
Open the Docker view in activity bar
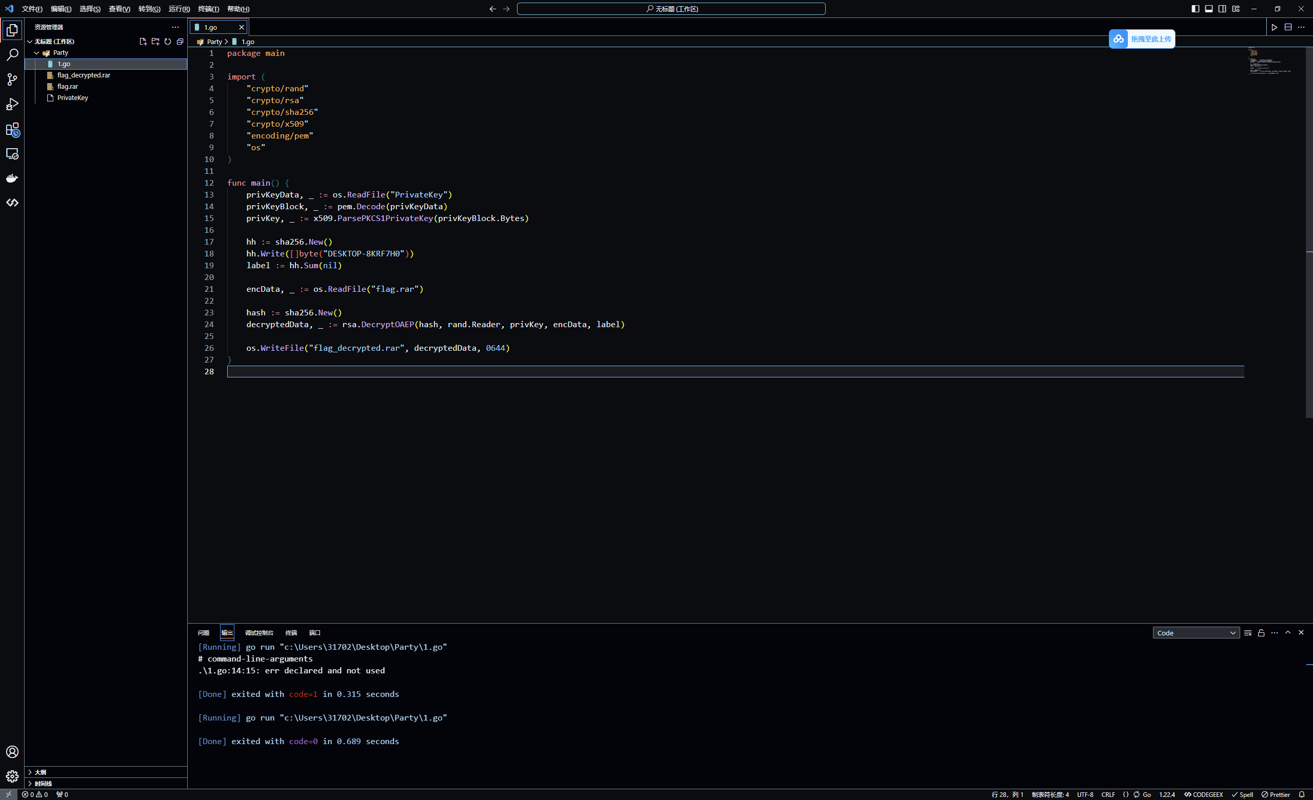click(12, 178)
